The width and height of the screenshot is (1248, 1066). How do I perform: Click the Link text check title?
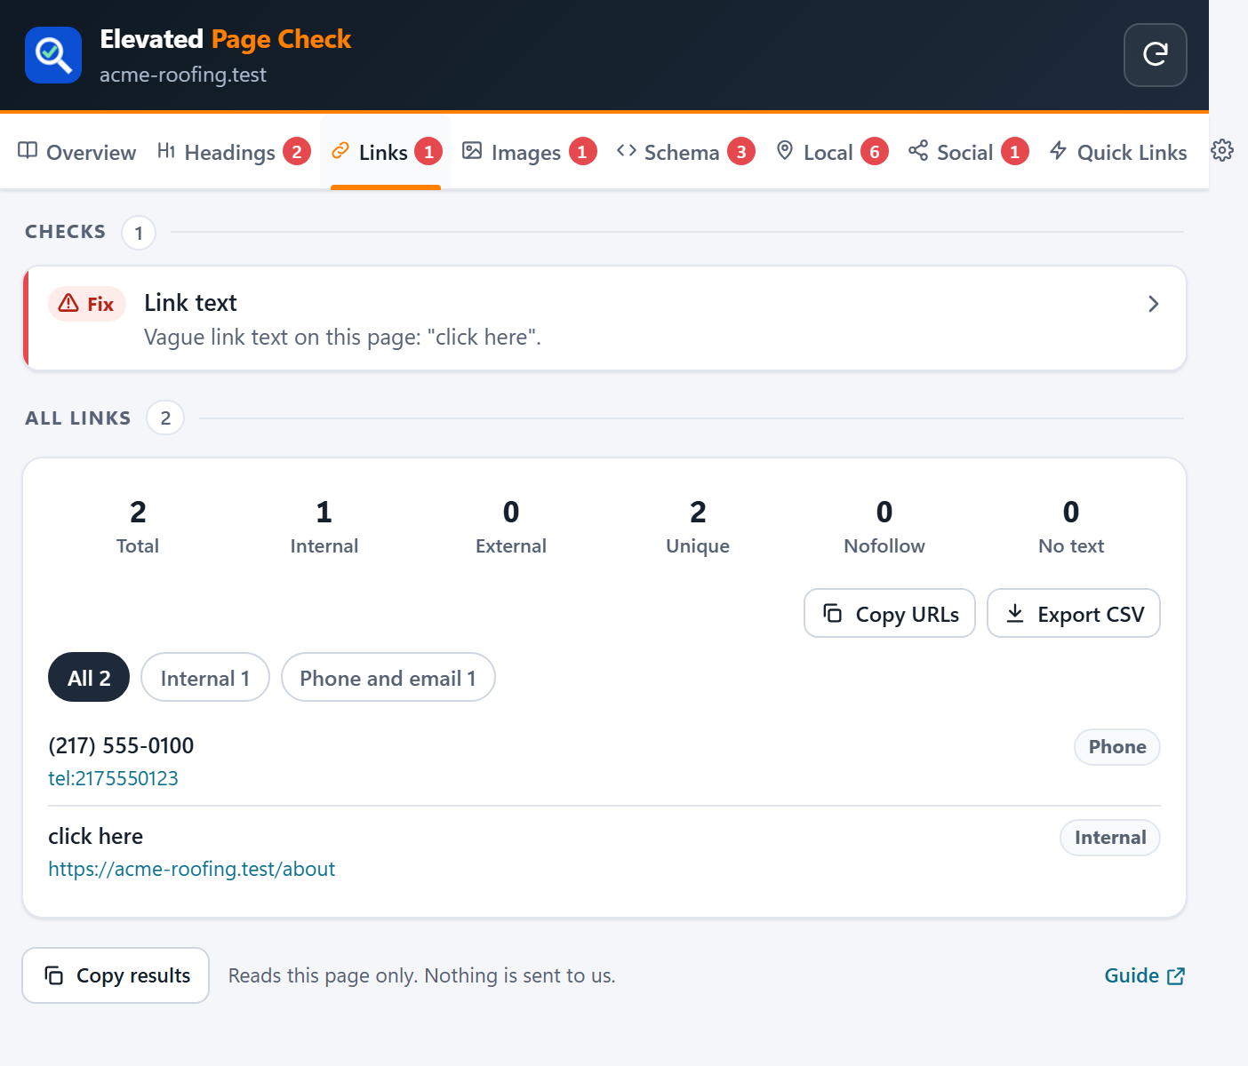tap(190, 303)
